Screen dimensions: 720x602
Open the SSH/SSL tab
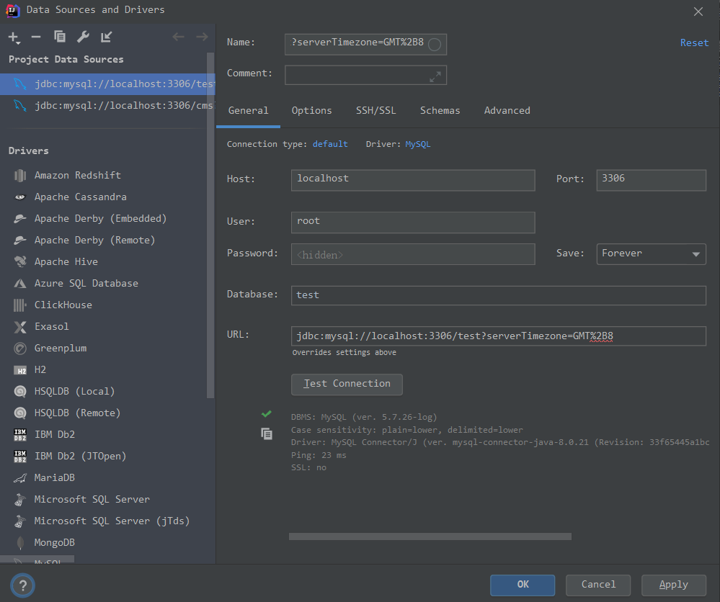tap(375, 111)
